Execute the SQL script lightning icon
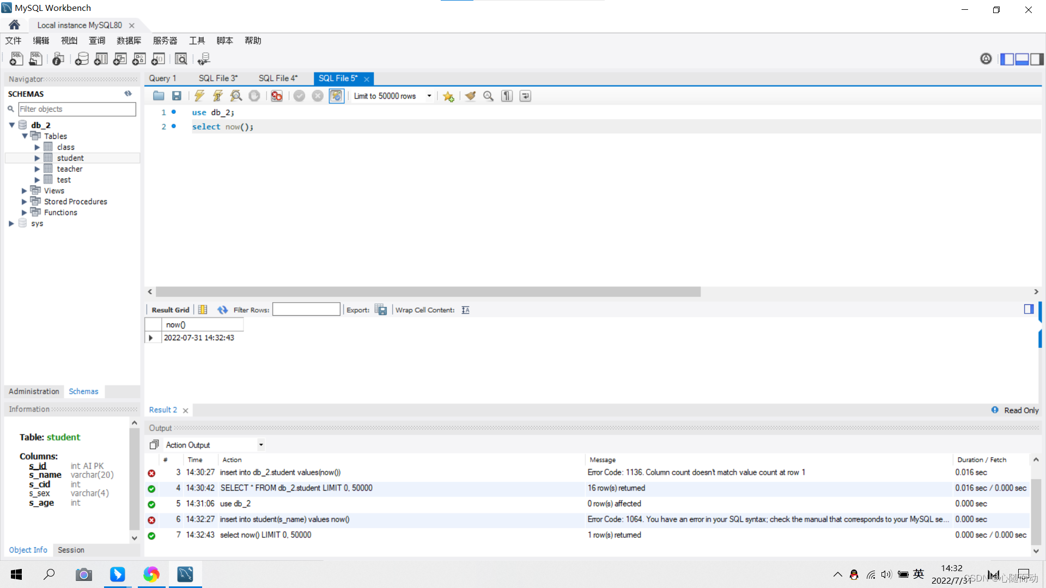This screenshot has width=1046, height=588. (x=199, y=96)
